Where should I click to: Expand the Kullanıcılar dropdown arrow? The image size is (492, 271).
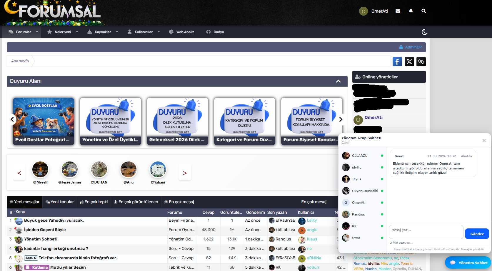[159, 32]
